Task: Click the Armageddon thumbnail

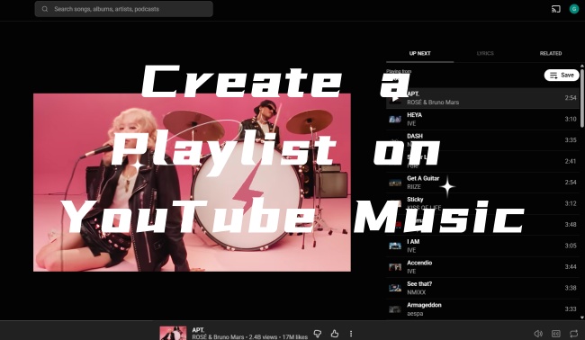Action: pos(395,309)
